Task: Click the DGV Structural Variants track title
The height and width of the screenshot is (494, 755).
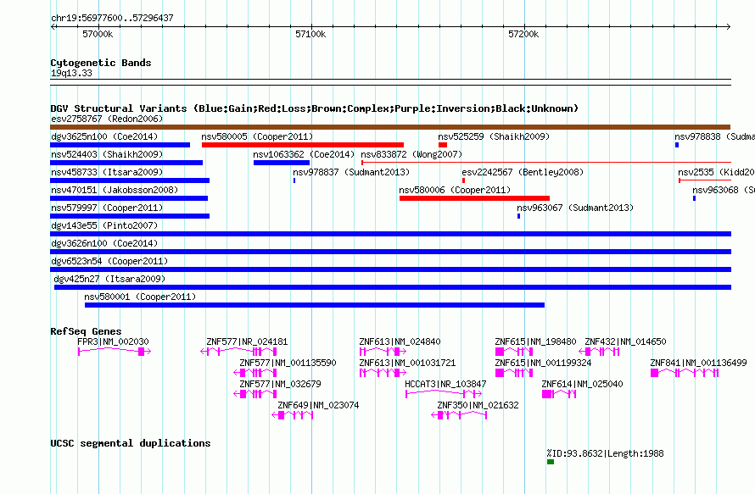Action: point(315,108)
